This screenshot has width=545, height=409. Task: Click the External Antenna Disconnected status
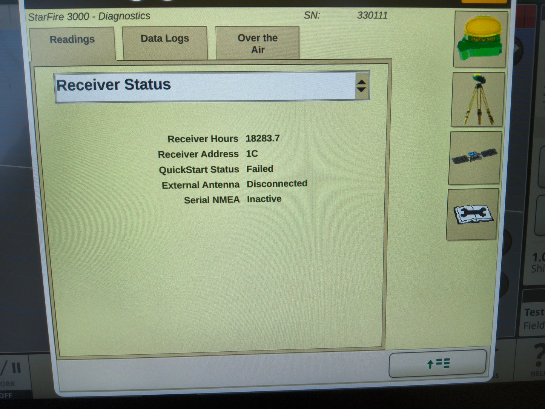pos(277,184)
